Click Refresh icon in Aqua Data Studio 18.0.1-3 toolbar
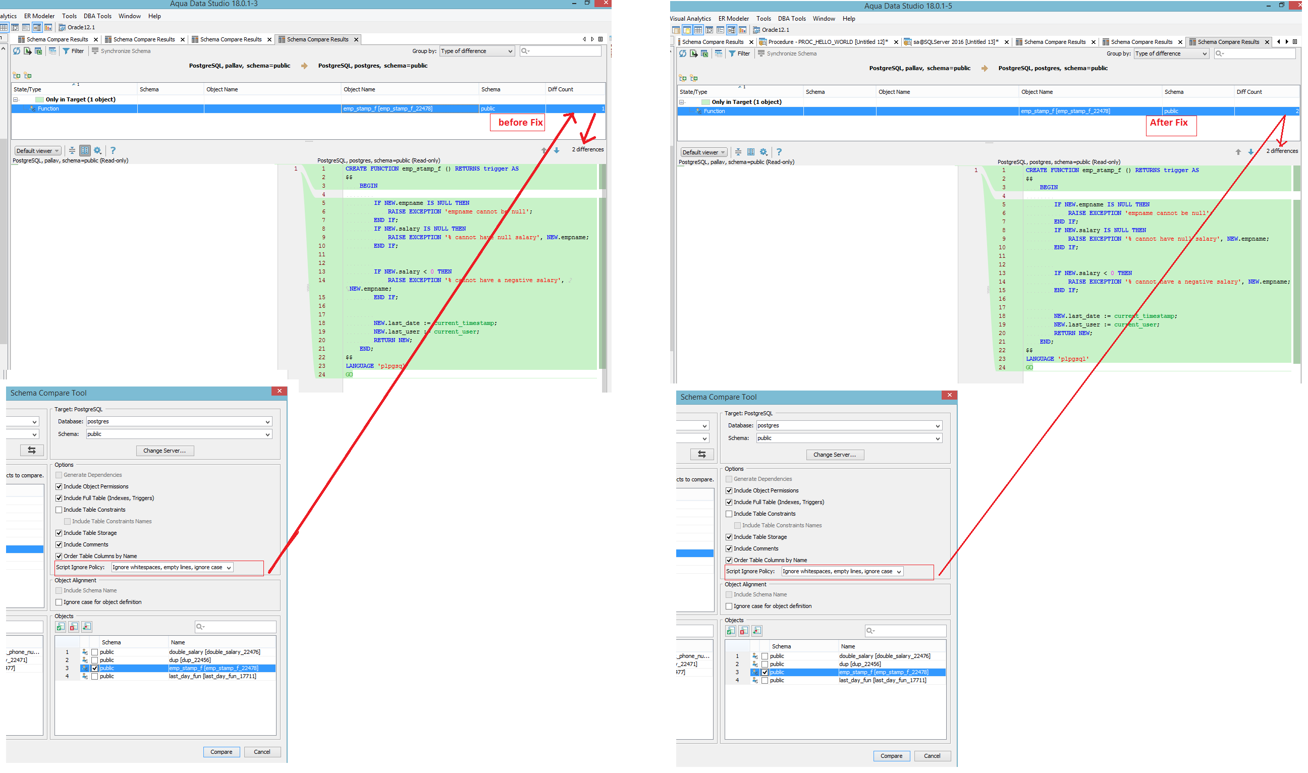 point(17,51)
